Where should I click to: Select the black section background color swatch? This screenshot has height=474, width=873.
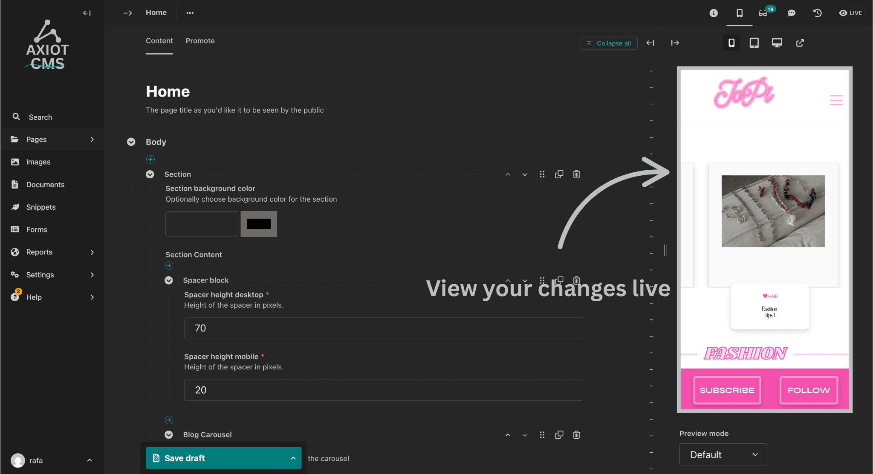point(258,224)
